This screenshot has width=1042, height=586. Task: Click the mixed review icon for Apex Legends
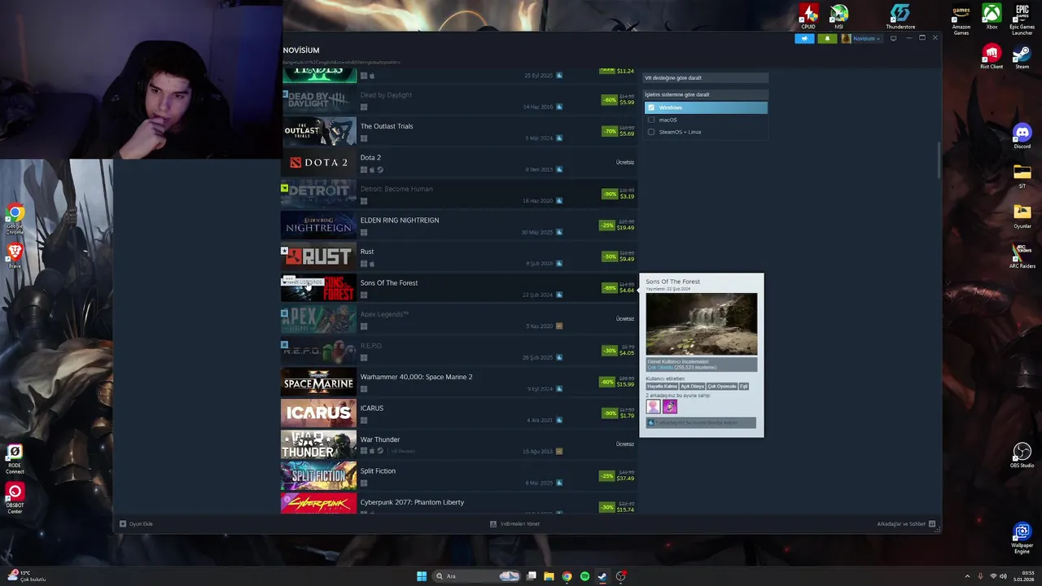click(x=559, y=326)
